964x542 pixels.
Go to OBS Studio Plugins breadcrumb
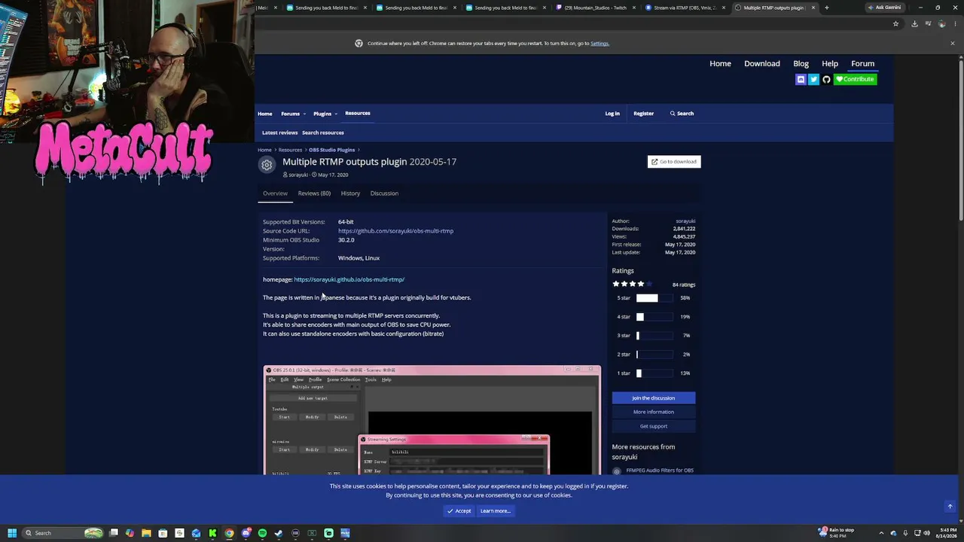[x=331, y=150]
